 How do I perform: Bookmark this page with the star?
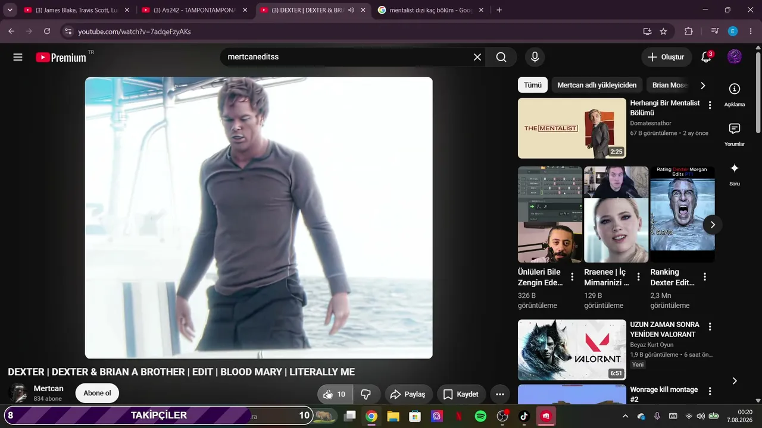663,32
